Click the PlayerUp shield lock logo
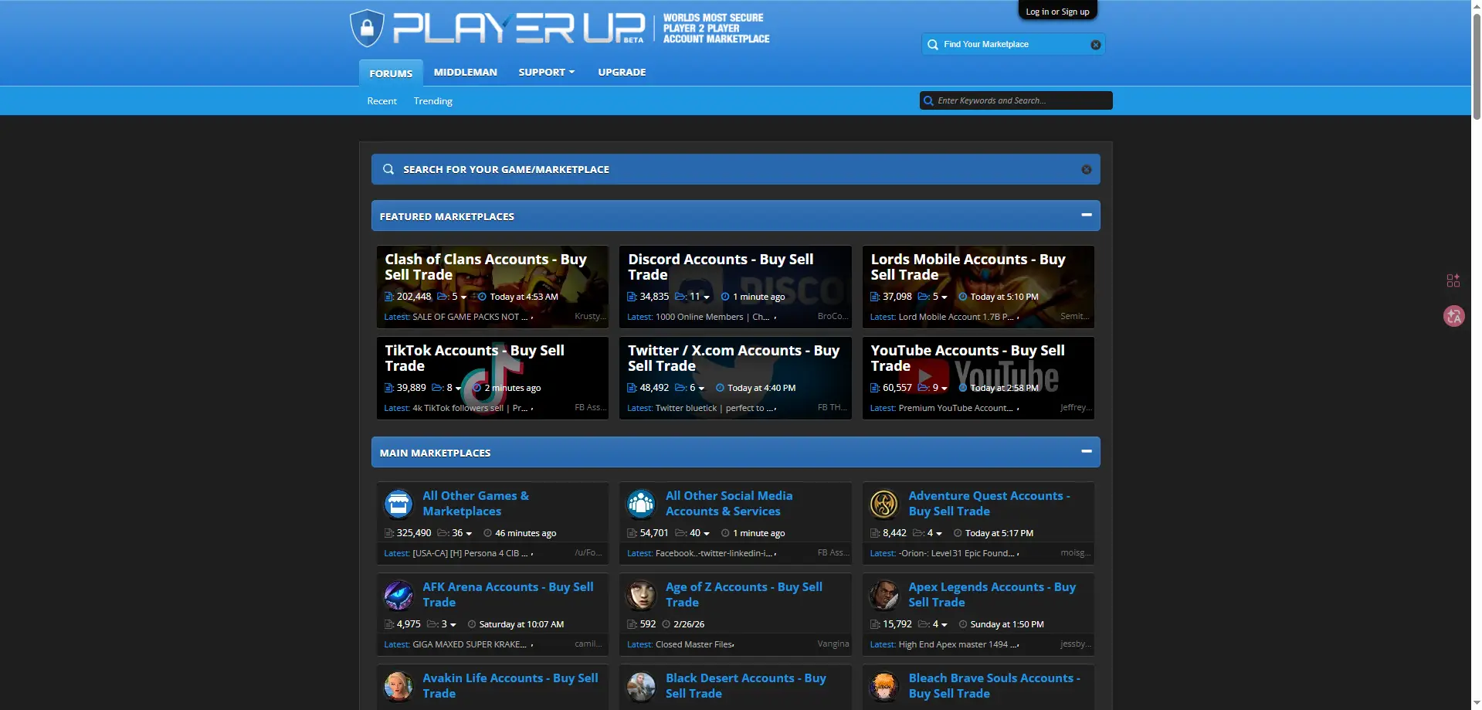Image resolution: width=1482 pixels, height=710 pixels. tap(367, 29)
